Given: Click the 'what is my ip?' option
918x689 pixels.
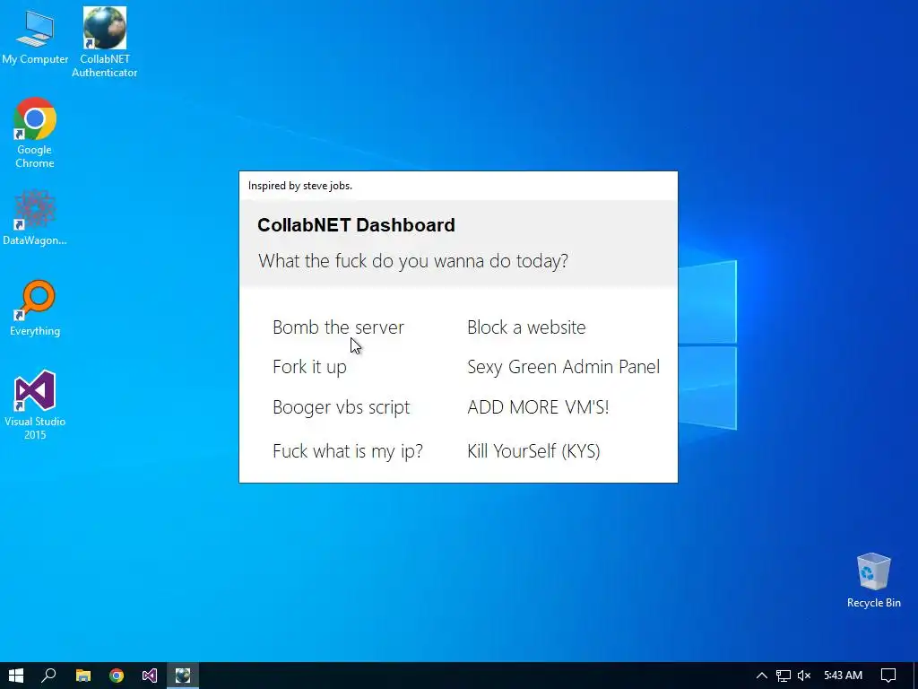Looking at the screenshot, I should point(368,451).
